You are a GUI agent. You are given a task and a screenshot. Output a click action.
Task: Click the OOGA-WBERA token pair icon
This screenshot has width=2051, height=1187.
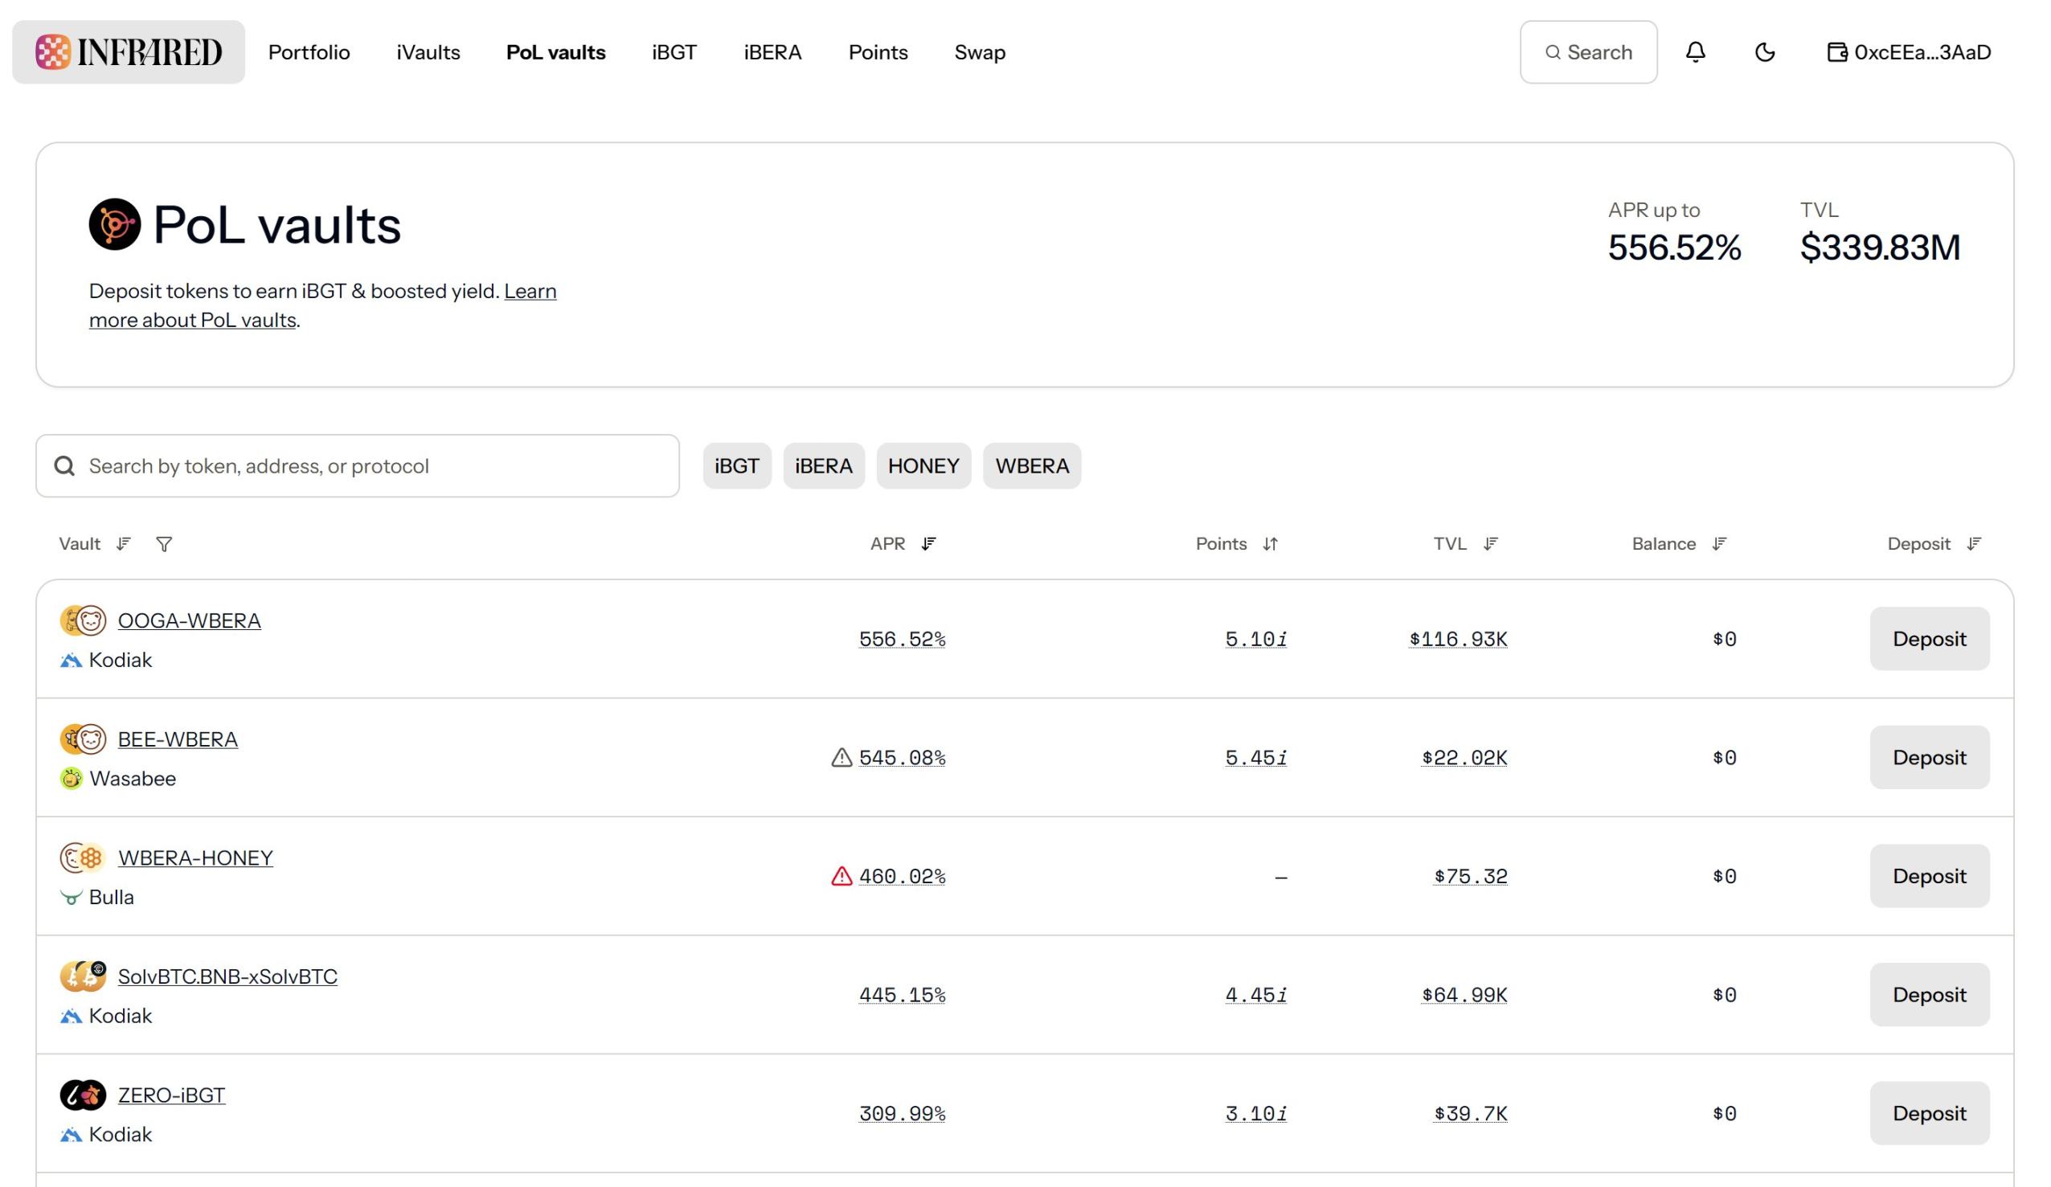[82, 621]
